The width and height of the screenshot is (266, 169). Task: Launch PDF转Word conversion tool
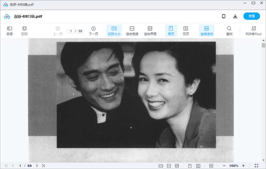pyautogui.click(x=253, y=31)
